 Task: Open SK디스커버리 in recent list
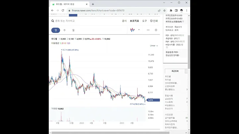(x=171, y=121)
